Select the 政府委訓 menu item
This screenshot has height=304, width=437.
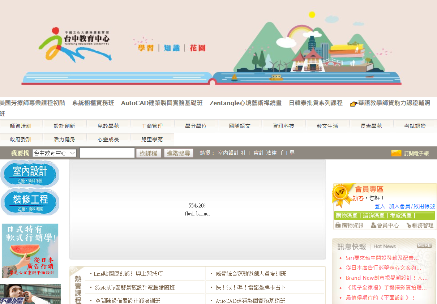tap(21, 139)
